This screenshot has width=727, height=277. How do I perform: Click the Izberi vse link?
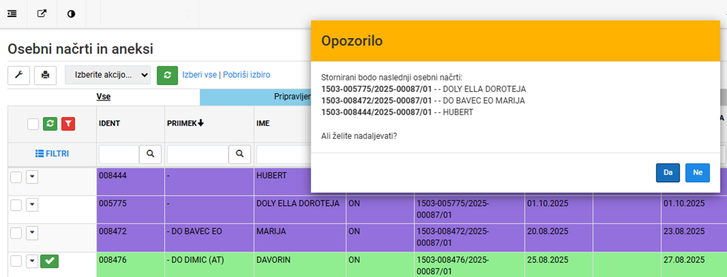click(199, 75)
